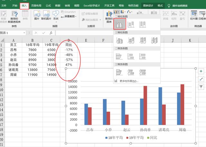
Task: Switch to the Chart Design tab
Action: (x=148, y=6)
